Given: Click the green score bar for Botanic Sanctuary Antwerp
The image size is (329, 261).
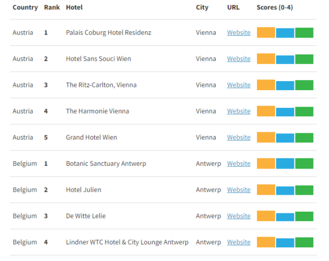Looking at the screenshot, I should pos(304,163).
